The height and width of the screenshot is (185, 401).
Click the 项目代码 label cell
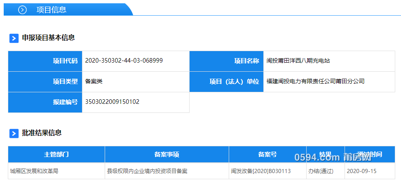tap(45, 61)
